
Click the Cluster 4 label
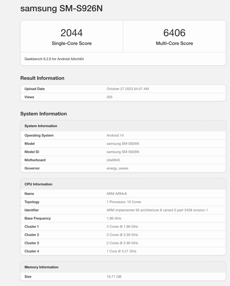32,251
